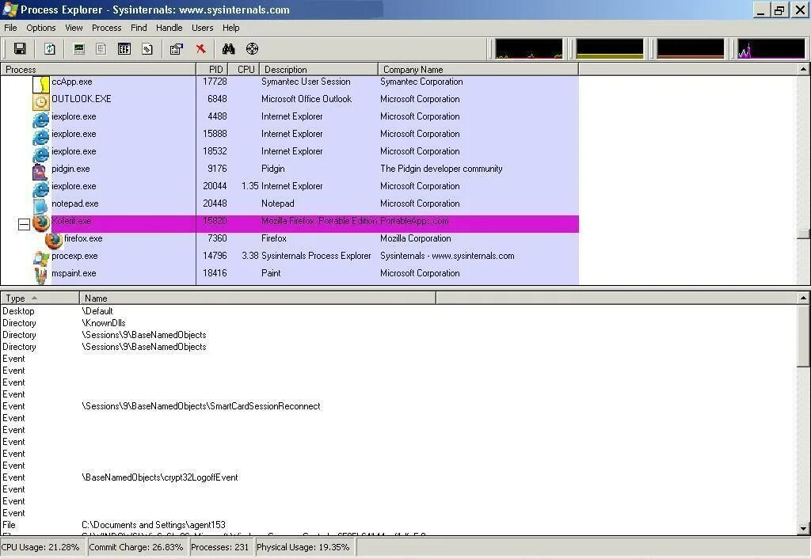The height and width of the screenshot is (559, 811).
Task: Sort handles by Name column header
Action: [257, 299]
